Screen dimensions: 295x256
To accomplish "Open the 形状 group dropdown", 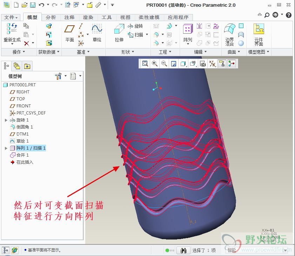I will coord(128,52).
